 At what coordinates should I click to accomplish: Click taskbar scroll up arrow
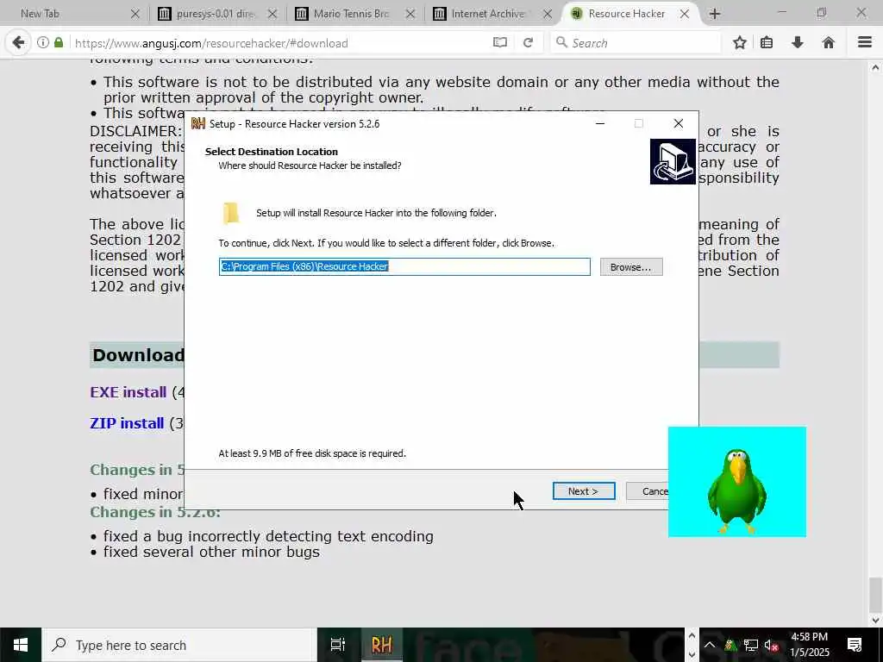point(692,635)
